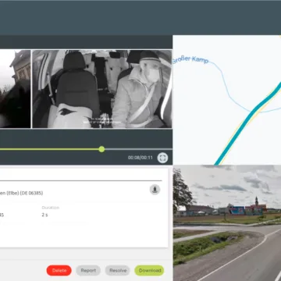Open the street view image of the road
The image size is (281, 281).
pyautogui.click(x=227, y=223)
